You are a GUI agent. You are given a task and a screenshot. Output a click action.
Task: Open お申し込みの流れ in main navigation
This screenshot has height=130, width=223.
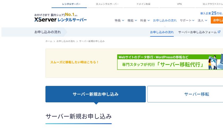pos(165,20)
